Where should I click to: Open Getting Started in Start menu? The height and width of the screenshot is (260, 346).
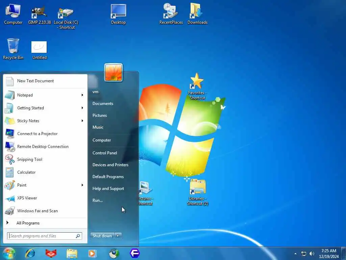(x=42, y=108)
